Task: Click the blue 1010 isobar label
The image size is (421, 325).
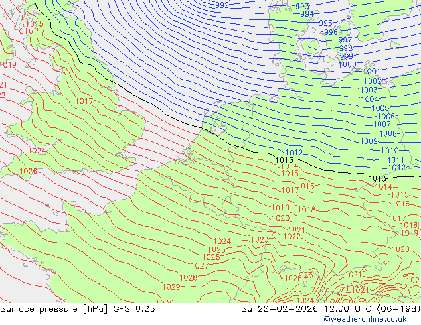Action: coord(390,151)
